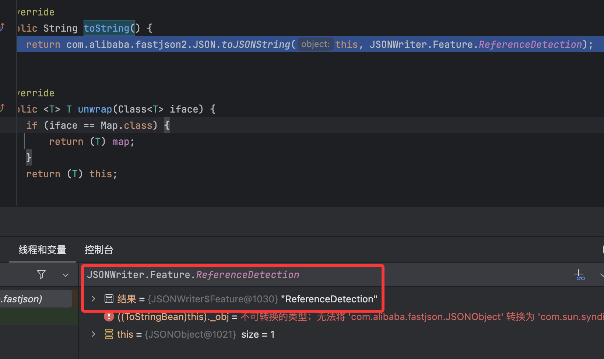Switch to the 线程和变量 tab
604x359 pixels.
pos(42,250)
